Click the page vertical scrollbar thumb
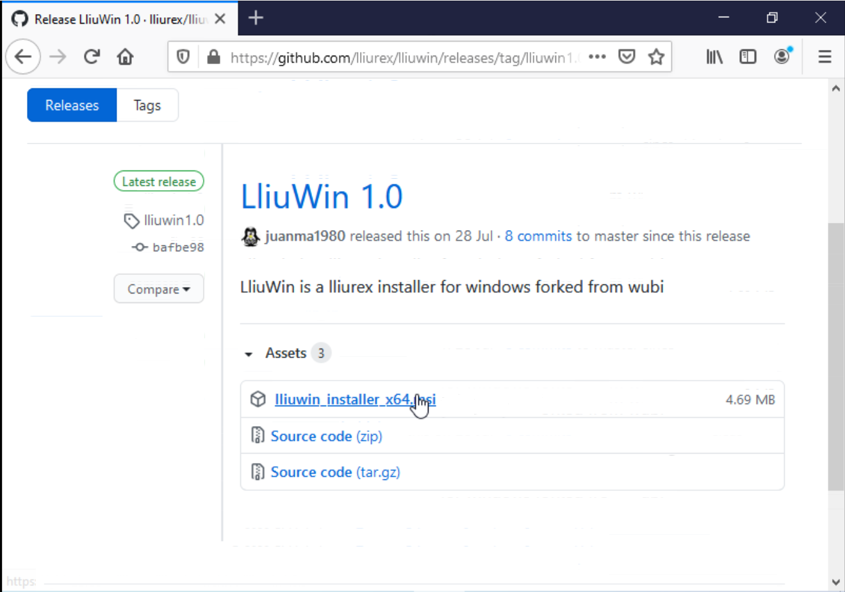Screen dimensions: 845x592 [x=836, y=357]
